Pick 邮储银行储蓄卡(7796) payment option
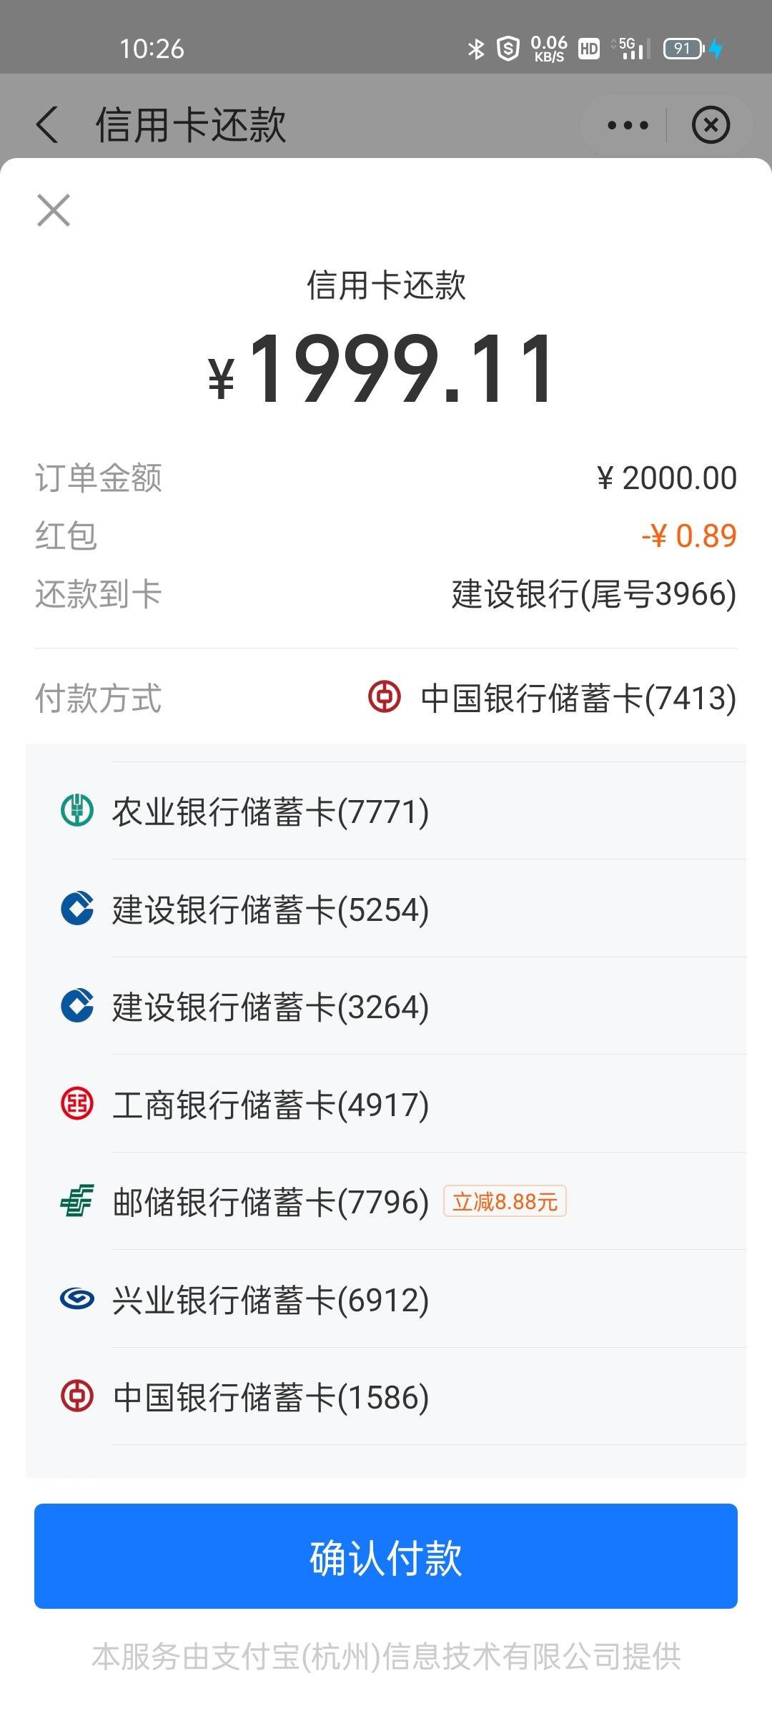Viewport: 772px width, 1716px height. pyautogui.click(x=386, y=1201)
